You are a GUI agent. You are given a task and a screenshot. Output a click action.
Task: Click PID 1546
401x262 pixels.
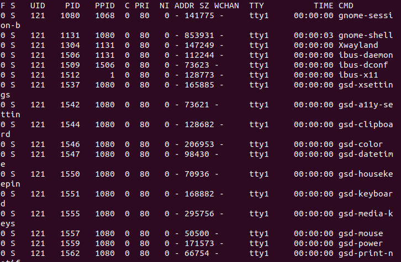(70, 144)
